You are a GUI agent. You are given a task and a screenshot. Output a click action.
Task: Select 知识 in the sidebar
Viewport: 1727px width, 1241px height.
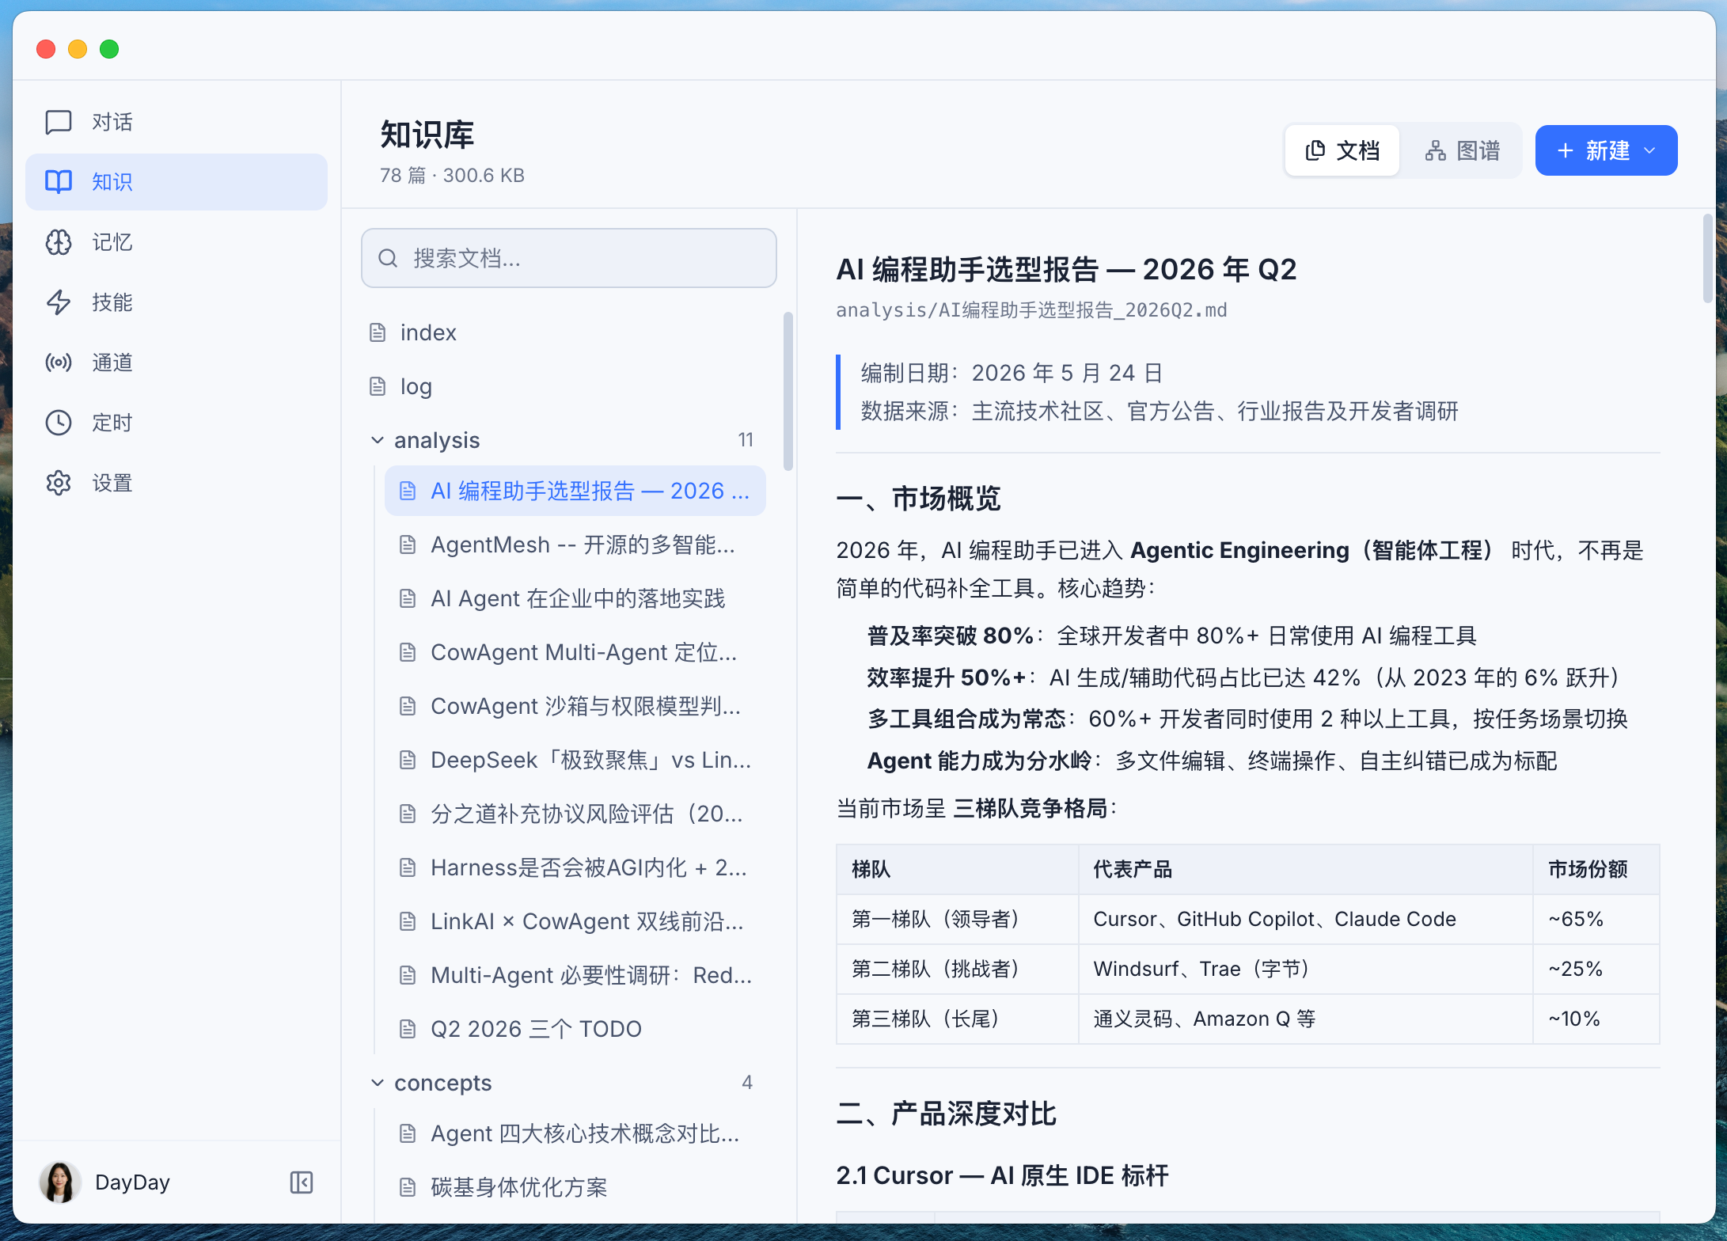(x=176, y=182)
